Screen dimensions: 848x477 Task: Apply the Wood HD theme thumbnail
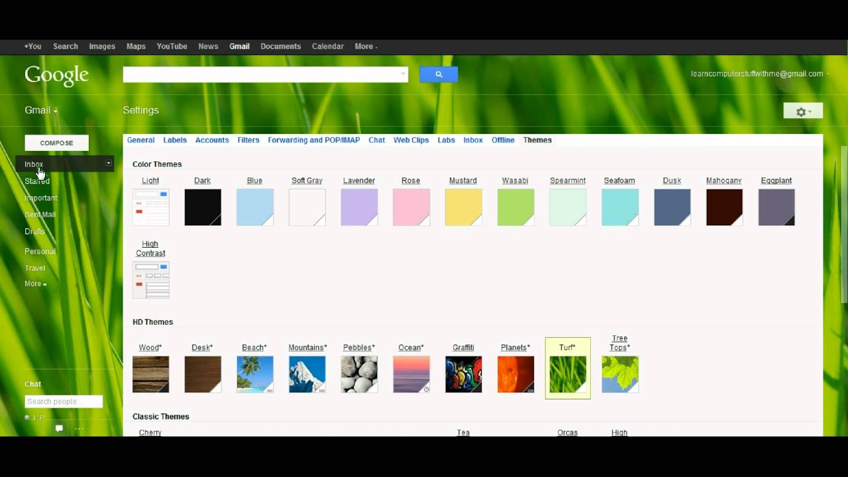click(x=151, y=374)
